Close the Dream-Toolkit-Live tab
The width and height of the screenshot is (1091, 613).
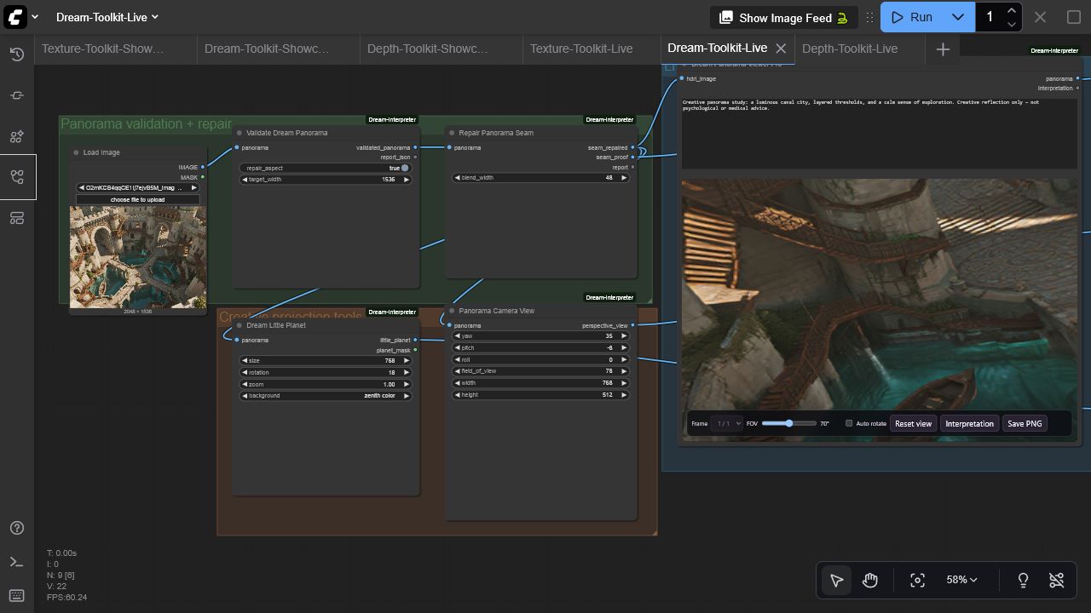(781, 49)
